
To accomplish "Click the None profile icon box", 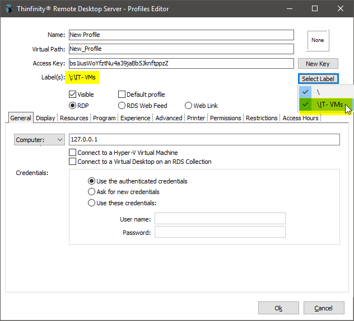I will [318, 40].
